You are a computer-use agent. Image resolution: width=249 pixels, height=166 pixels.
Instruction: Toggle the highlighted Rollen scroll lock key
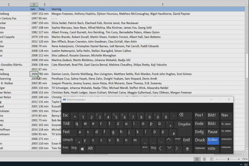click(x=213, y=141)
